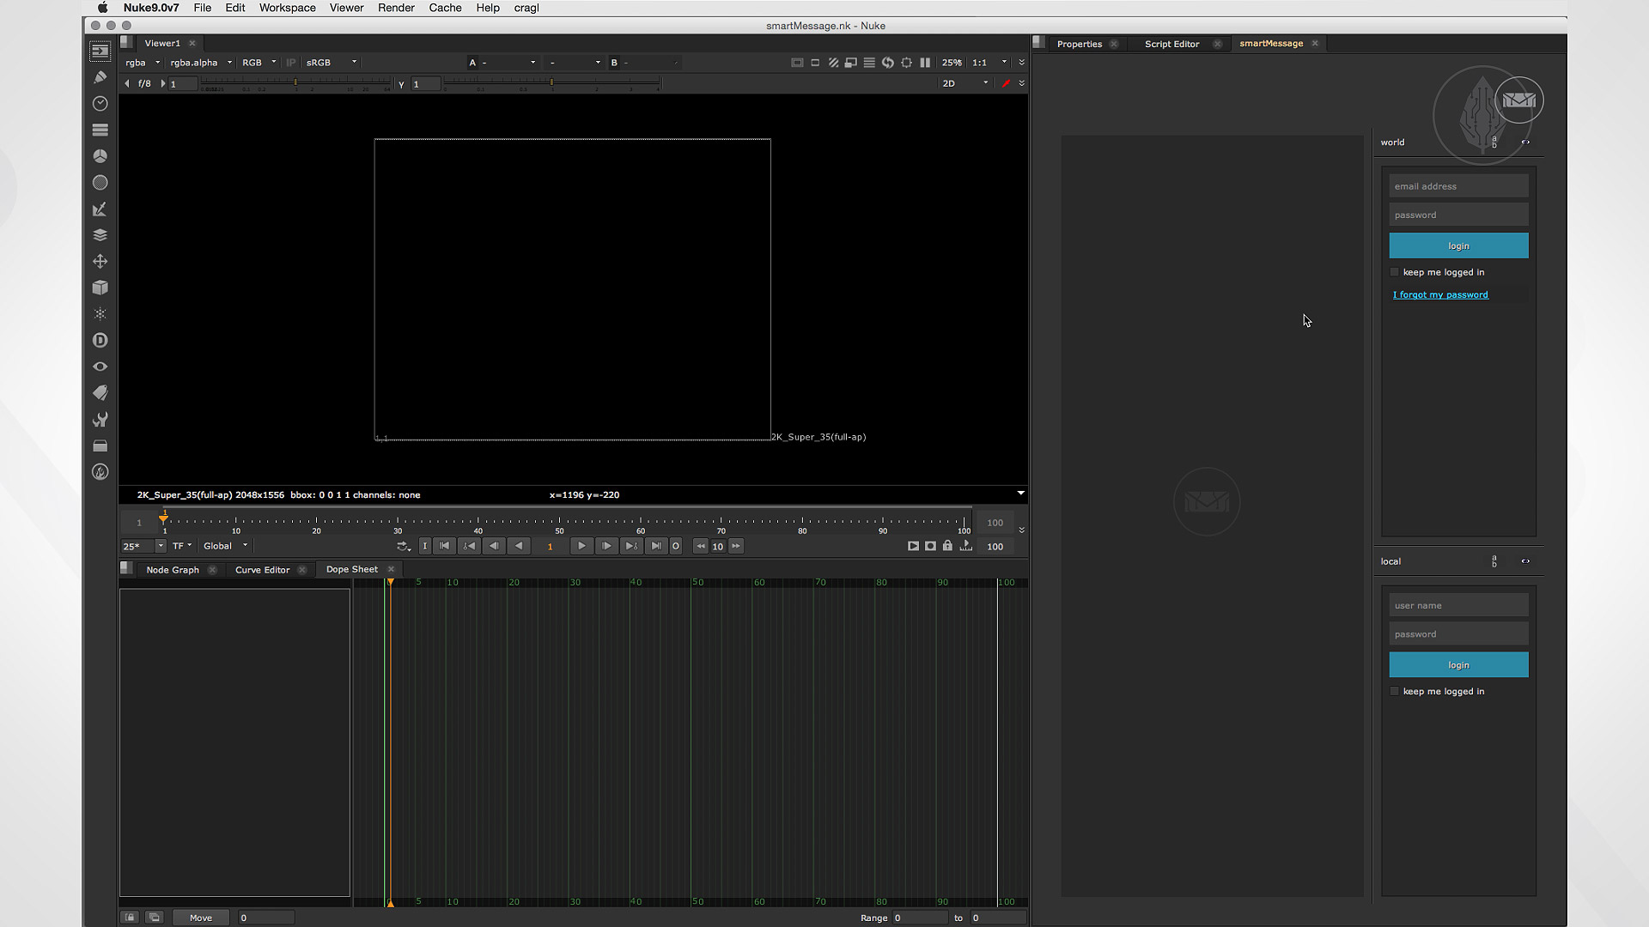This screenshot has height=927, width=1649.
Task: Click the viewer refresh icon
Action: click(888, 63)
